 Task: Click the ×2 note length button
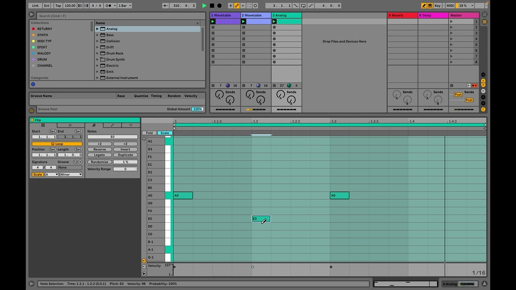(x=125, y=144)
